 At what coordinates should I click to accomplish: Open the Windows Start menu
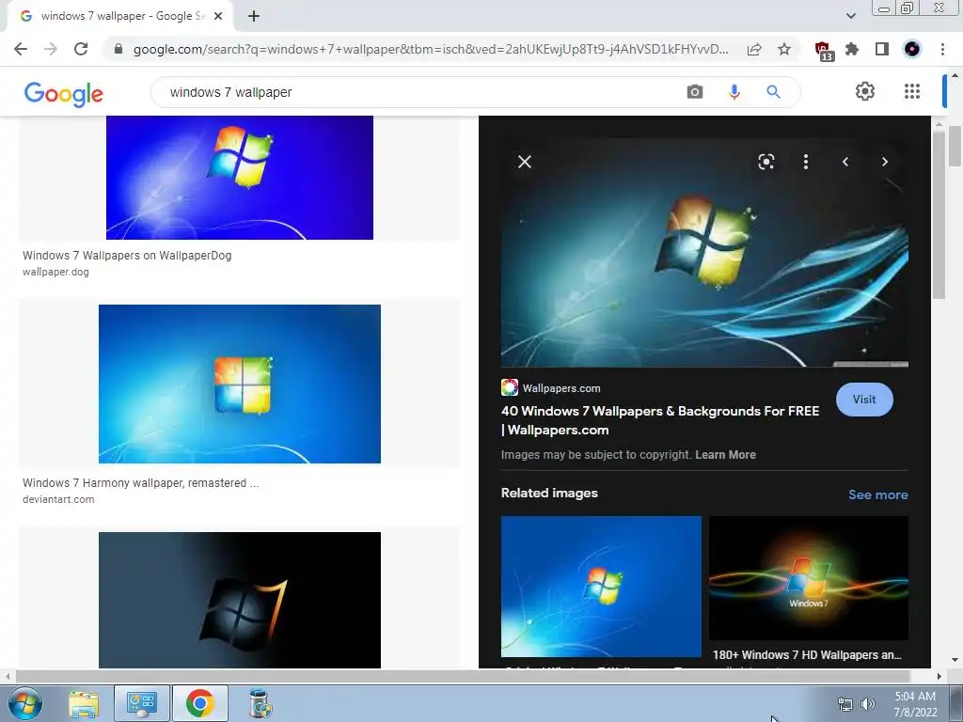coord(24,703)
